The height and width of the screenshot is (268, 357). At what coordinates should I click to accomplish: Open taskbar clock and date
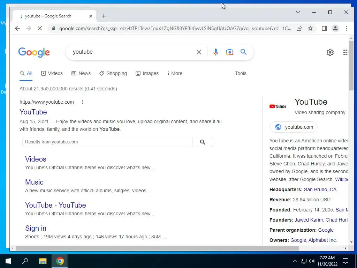[x=327, y=261]
